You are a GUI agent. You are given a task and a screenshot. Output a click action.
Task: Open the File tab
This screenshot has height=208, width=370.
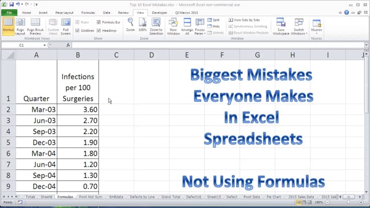[9, 13]
